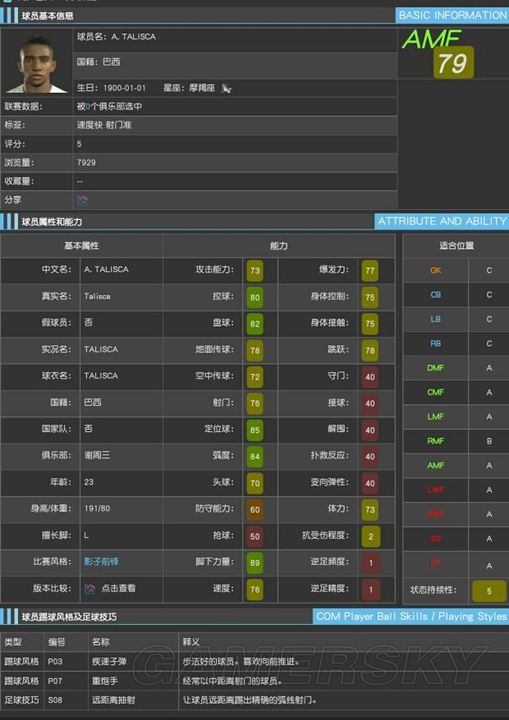
Task: Click the BASIC INFORMATION label
Action: pyautogui.click(x=452, y=15)
